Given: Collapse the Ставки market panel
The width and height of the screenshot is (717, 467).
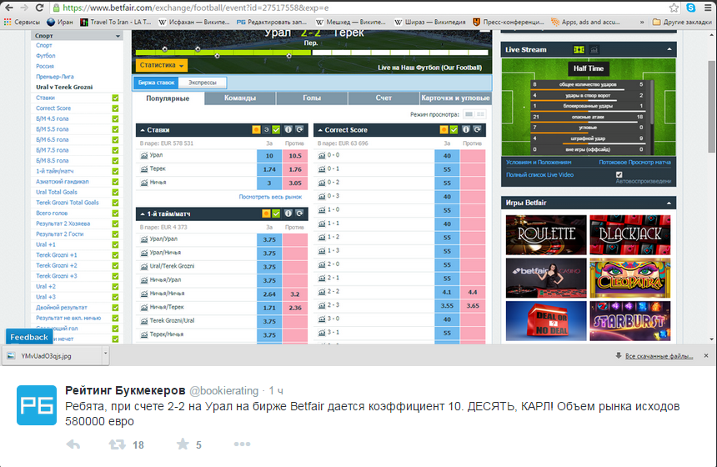Looking at the screenshot, I should (143, 130).
